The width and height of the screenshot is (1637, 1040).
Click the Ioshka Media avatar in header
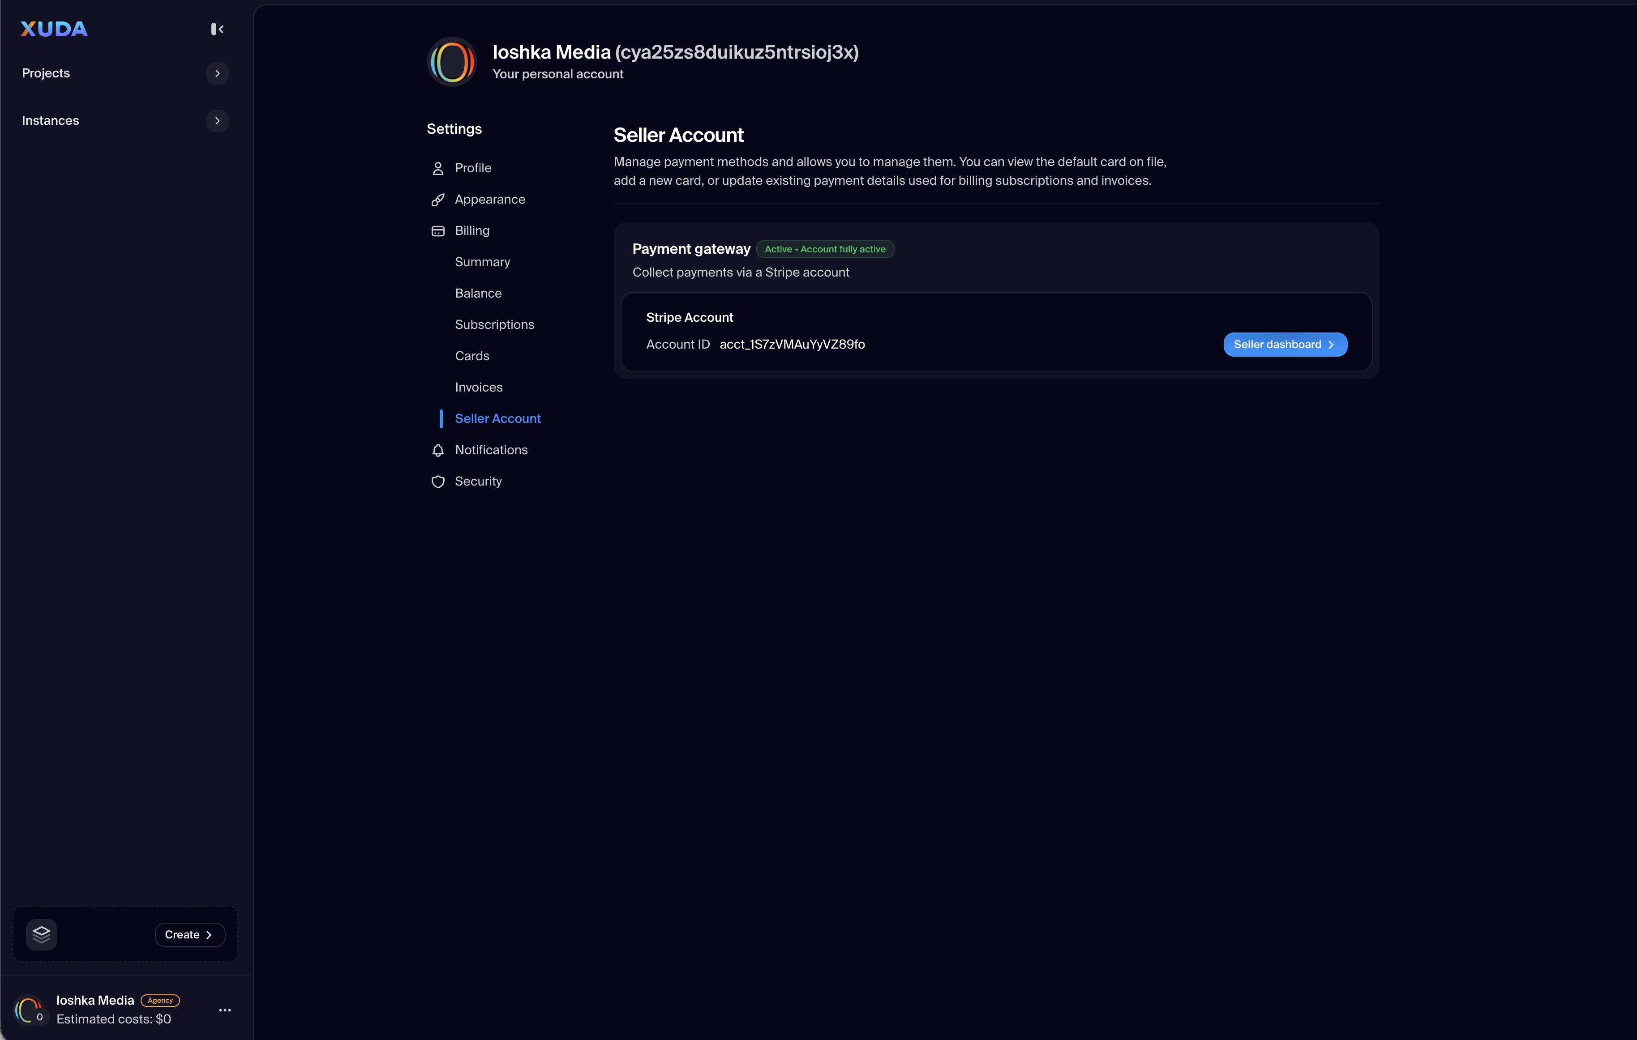click(x=452, y=62)
